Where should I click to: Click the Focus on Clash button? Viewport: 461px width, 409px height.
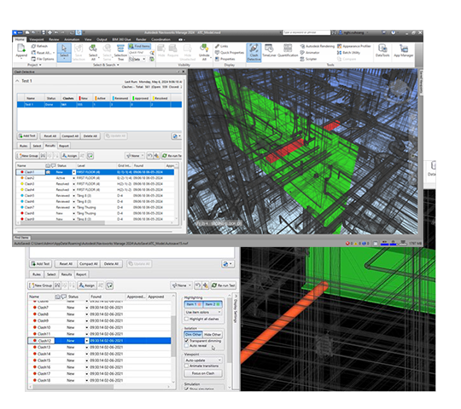pyautogui.click(x=203, y=373)
